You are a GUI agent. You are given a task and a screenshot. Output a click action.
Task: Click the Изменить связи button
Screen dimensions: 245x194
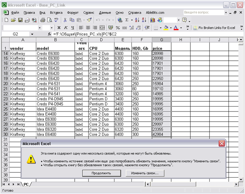coord(145,173)
